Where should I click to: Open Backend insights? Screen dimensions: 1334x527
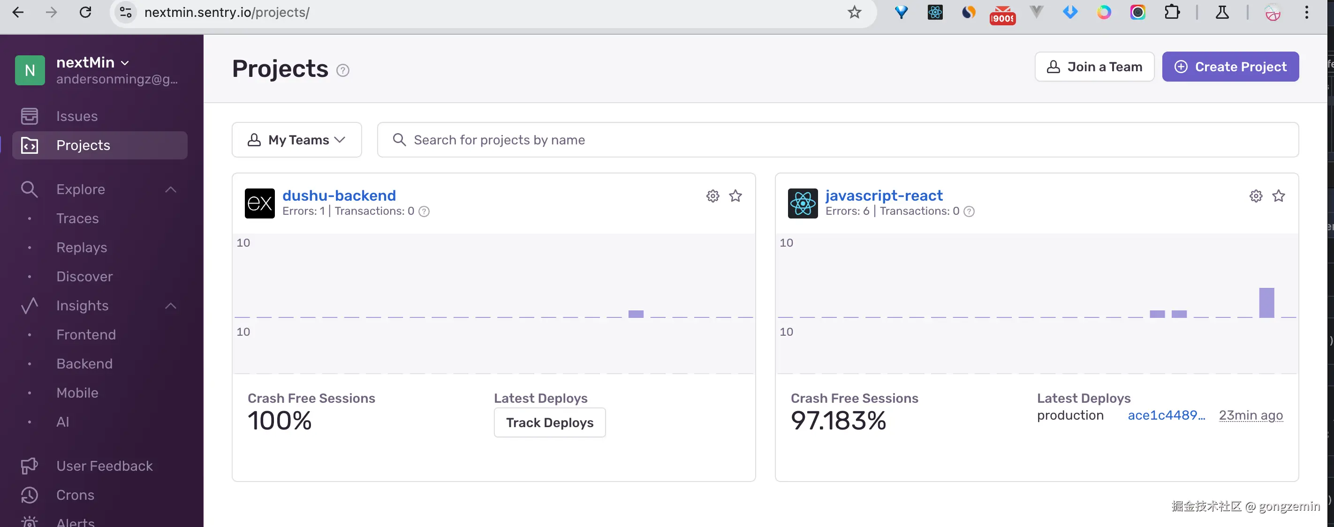point(84,363)
